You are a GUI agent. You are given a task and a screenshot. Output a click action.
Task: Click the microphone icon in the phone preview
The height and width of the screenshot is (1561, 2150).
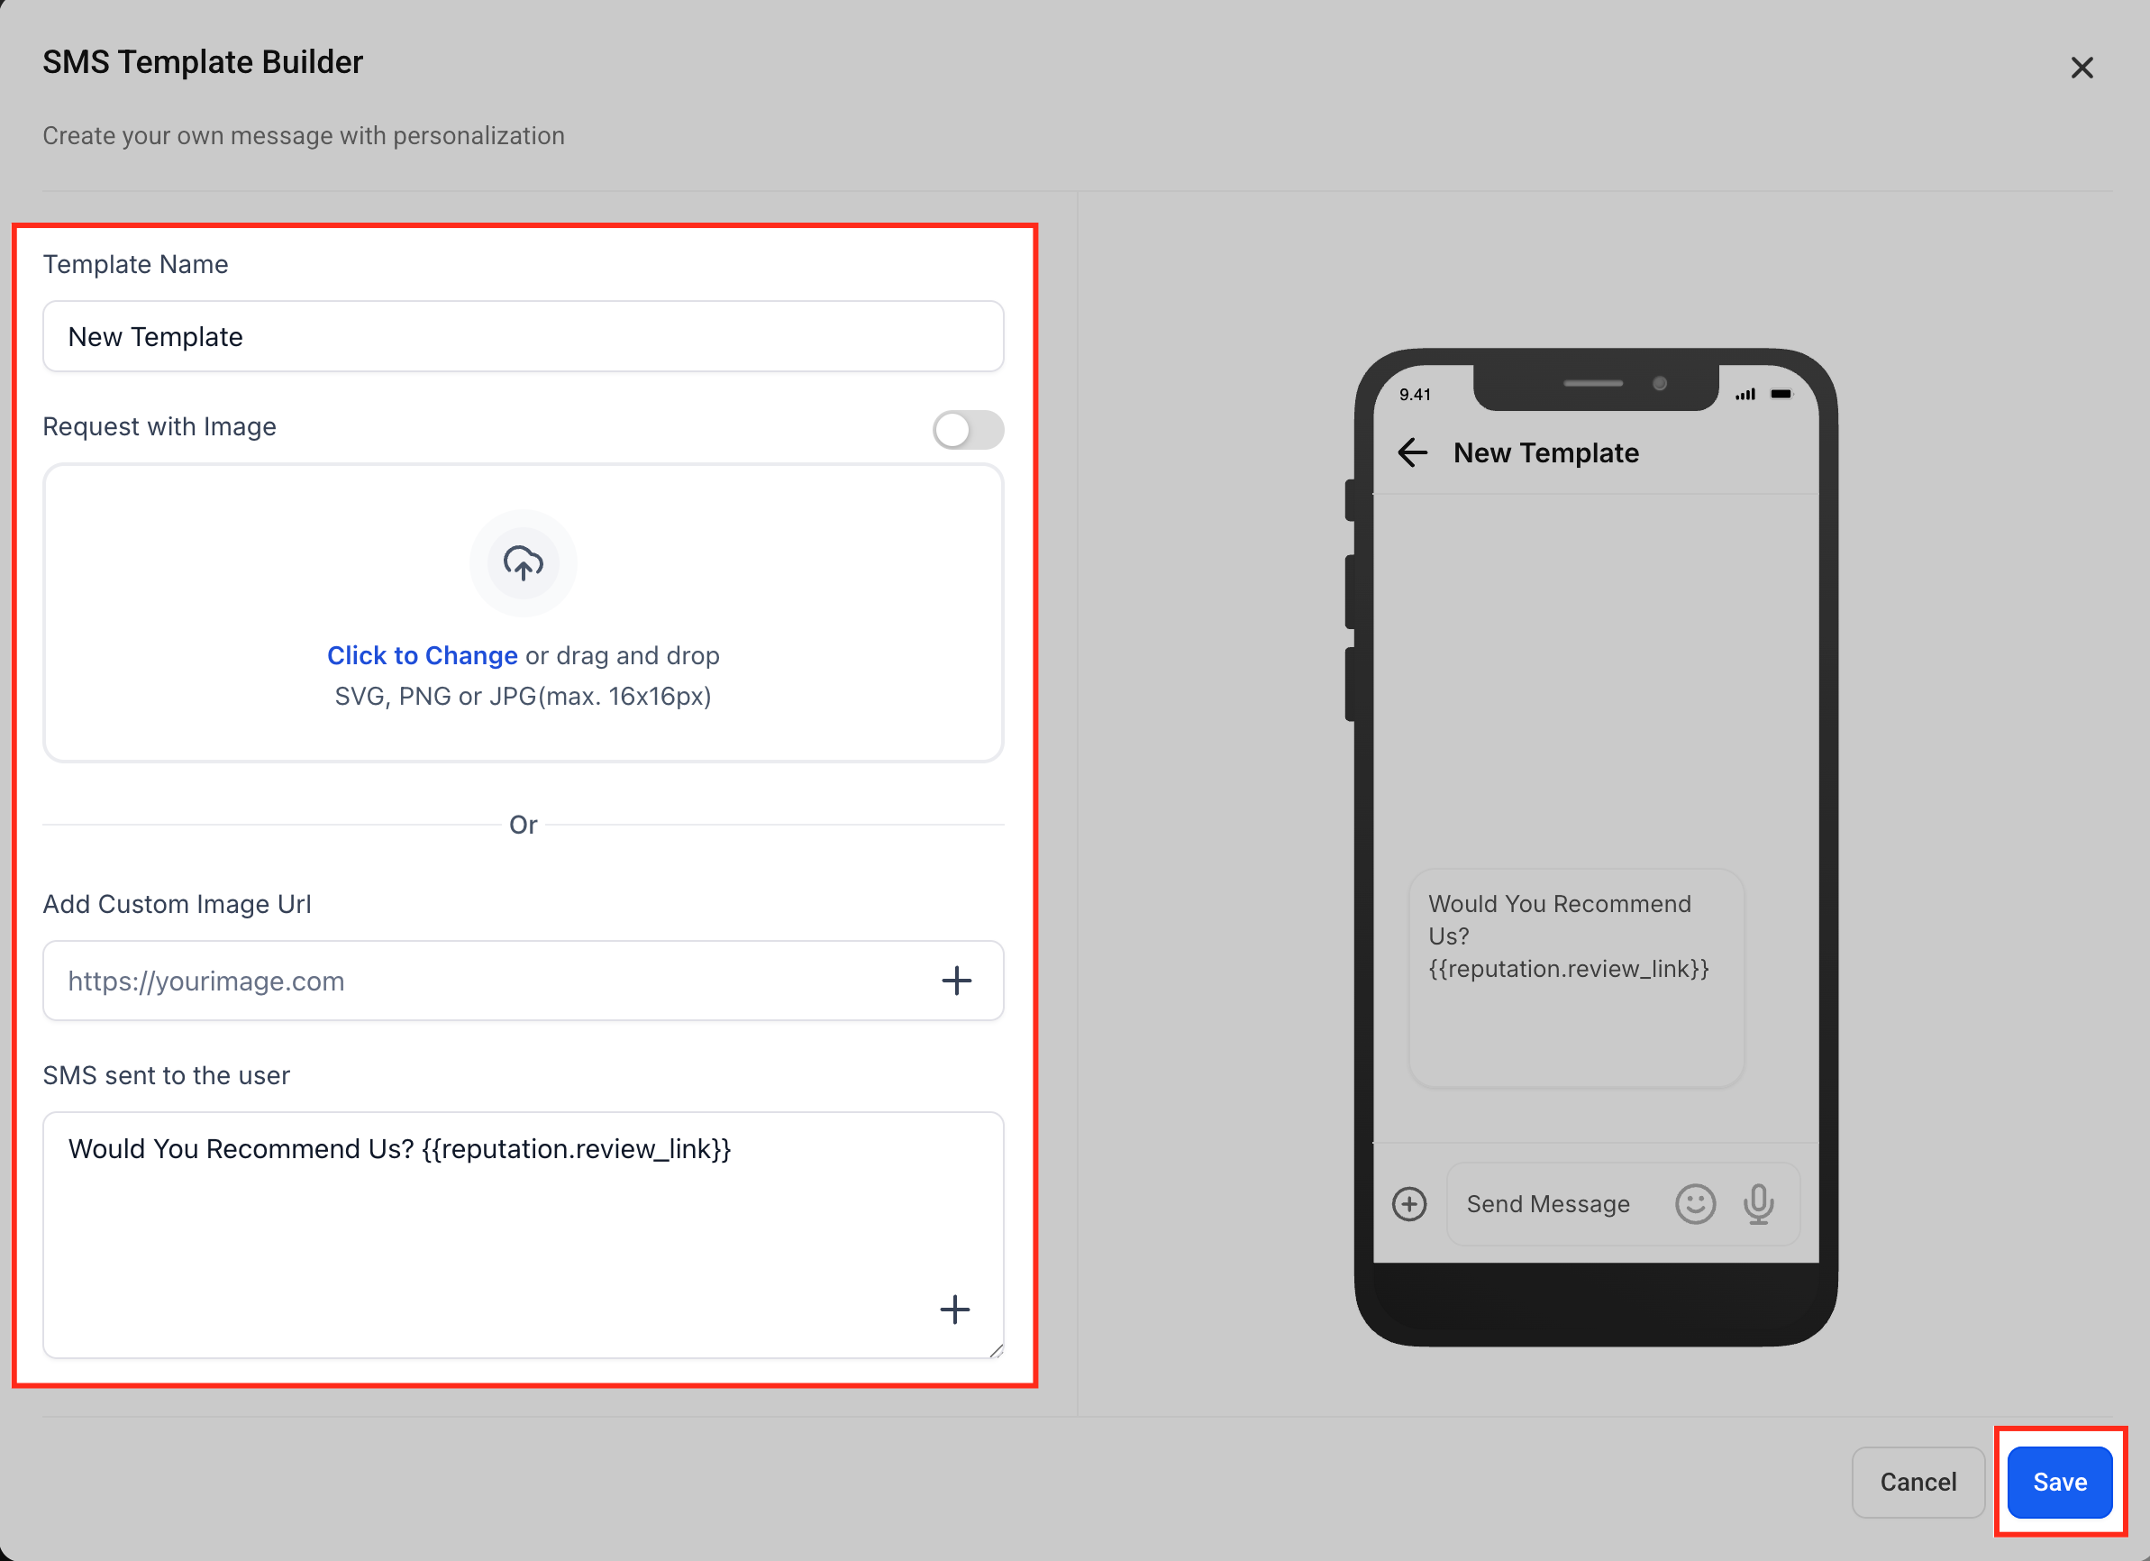click(1760, 1203)
